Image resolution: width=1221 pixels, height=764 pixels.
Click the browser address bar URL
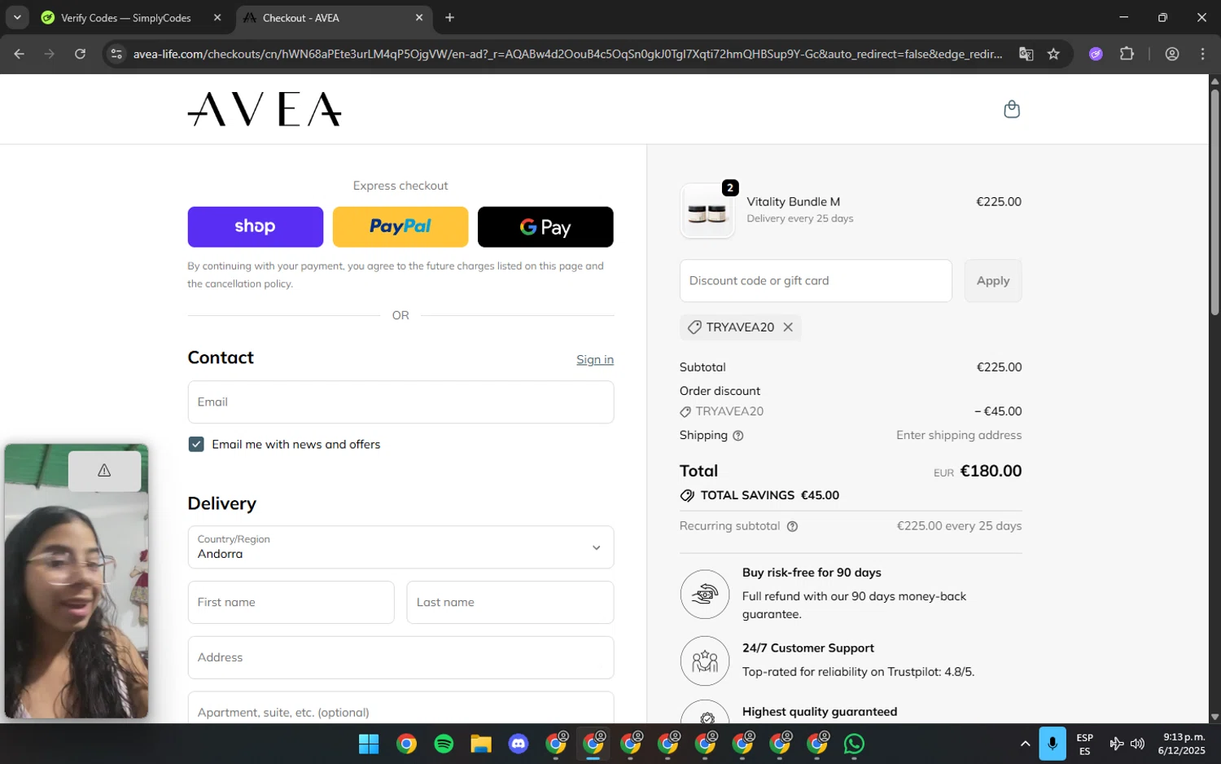tap(567, 54)
